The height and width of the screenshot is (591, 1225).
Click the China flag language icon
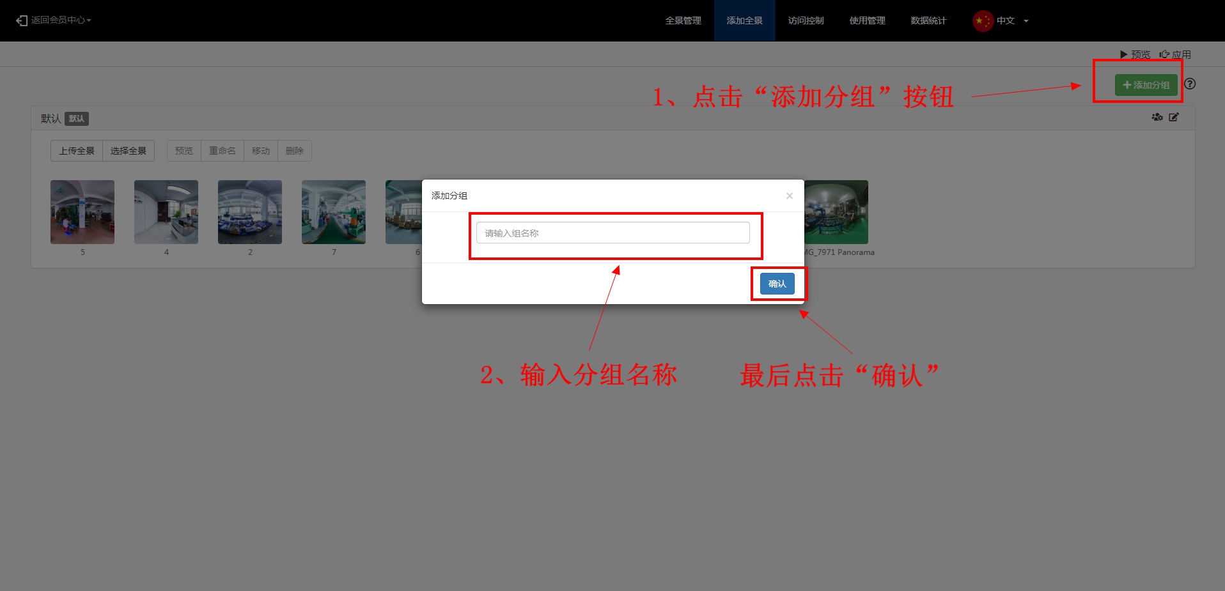982,20
